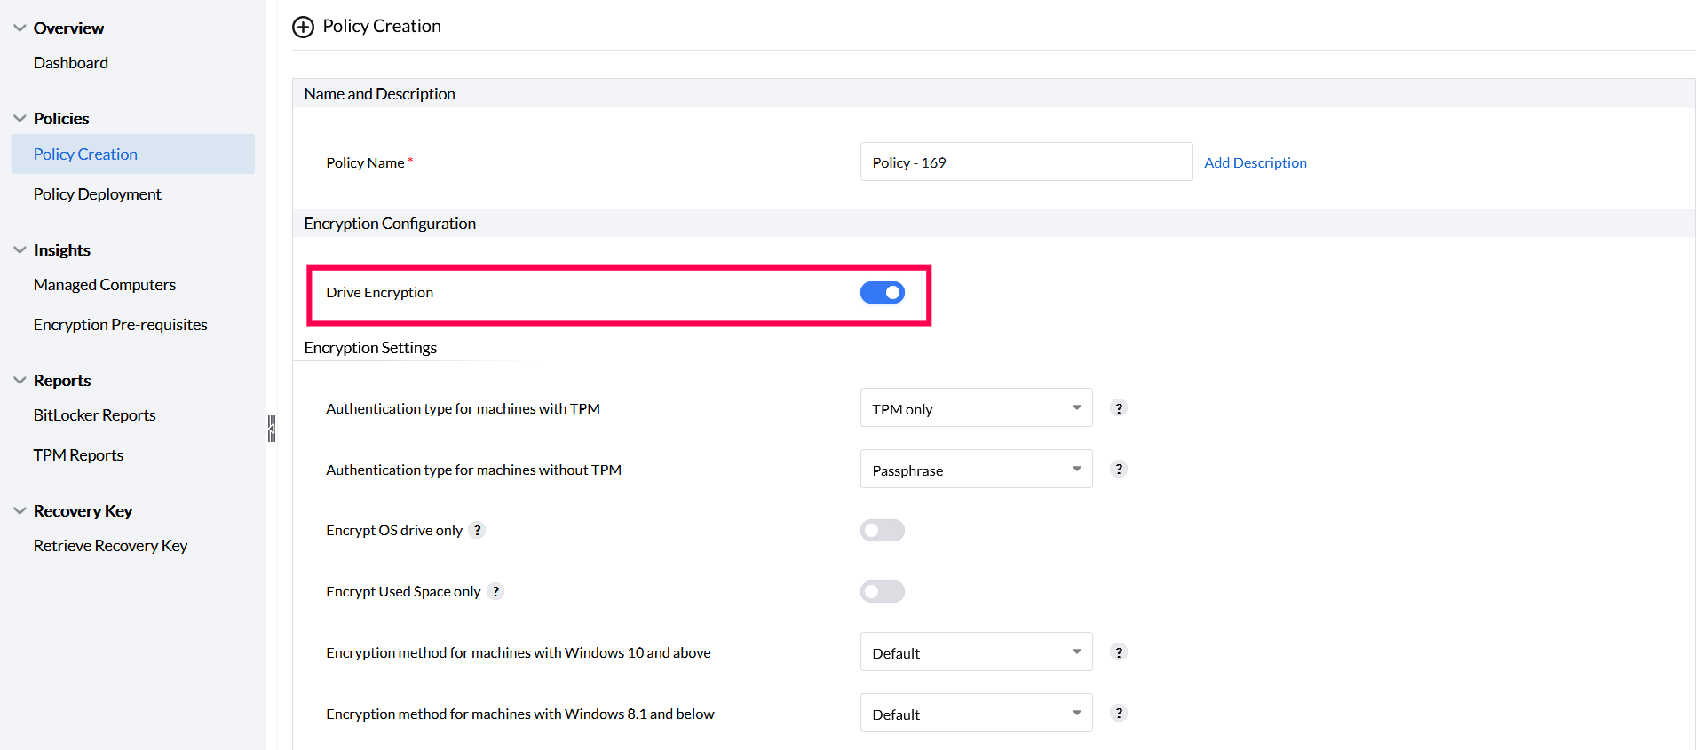
Task: Click help icon beside Encrypt OS drive only
Action: [x=478, y=530]
